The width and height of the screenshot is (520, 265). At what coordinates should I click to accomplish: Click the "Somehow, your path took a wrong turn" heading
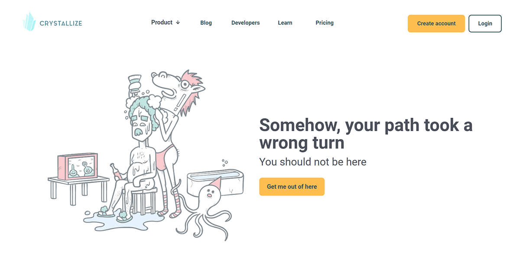point(366,134)
